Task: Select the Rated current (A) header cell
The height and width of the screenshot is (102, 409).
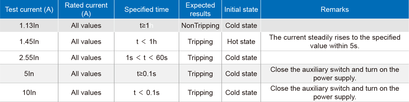Action: coord(86,9)
